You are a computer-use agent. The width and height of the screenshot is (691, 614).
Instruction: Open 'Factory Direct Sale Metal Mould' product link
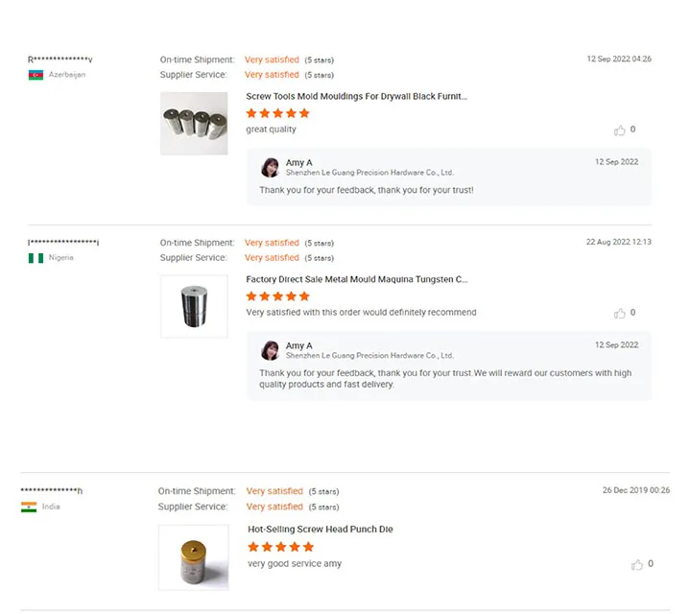click(x=356, y=280)
